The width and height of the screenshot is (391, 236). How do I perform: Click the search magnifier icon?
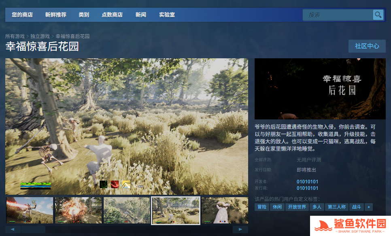click(x=378, y=15)
